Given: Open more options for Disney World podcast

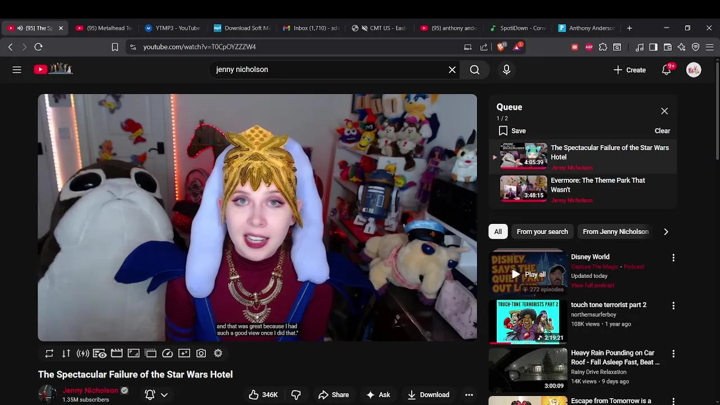Looking at the screenshot, I should (673, 258).
